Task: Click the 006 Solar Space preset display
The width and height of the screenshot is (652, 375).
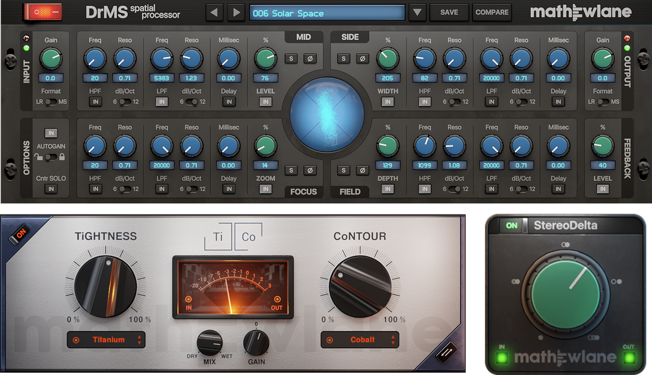Action: (x=327, y=13)
